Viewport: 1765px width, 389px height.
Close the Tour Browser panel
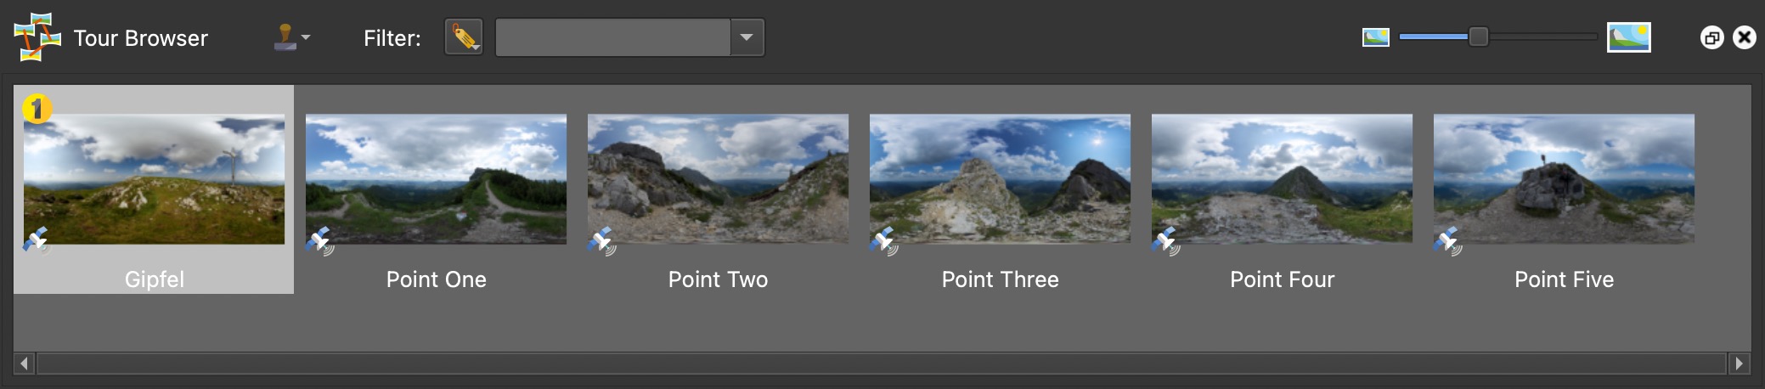(1745, 37)
